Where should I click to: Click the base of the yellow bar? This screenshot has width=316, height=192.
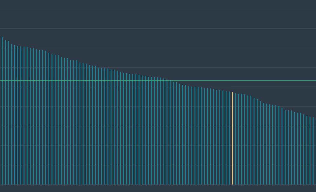pyautogui.click(x=232, y=184)
